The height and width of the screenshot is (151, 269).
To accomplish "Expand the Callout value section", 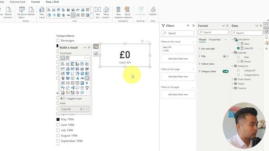I will tap(199, 64).
